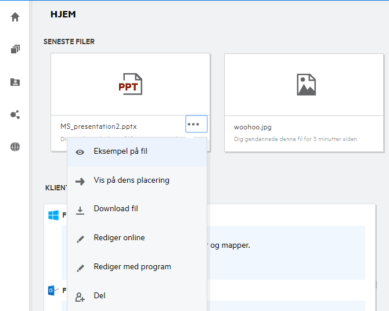
Task: Open the woohoo.jpg image thumbnail
Action: click(305, 85)
